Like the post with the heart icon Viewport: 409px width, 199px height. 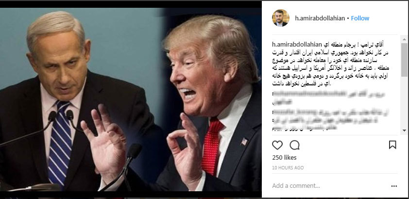(277, 145)
